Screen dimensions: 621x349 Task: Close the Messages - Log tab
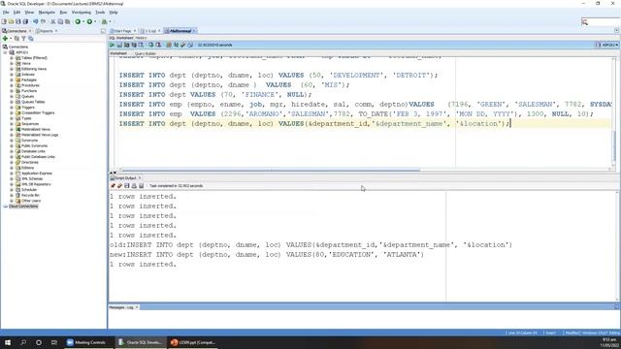(137, 307)
